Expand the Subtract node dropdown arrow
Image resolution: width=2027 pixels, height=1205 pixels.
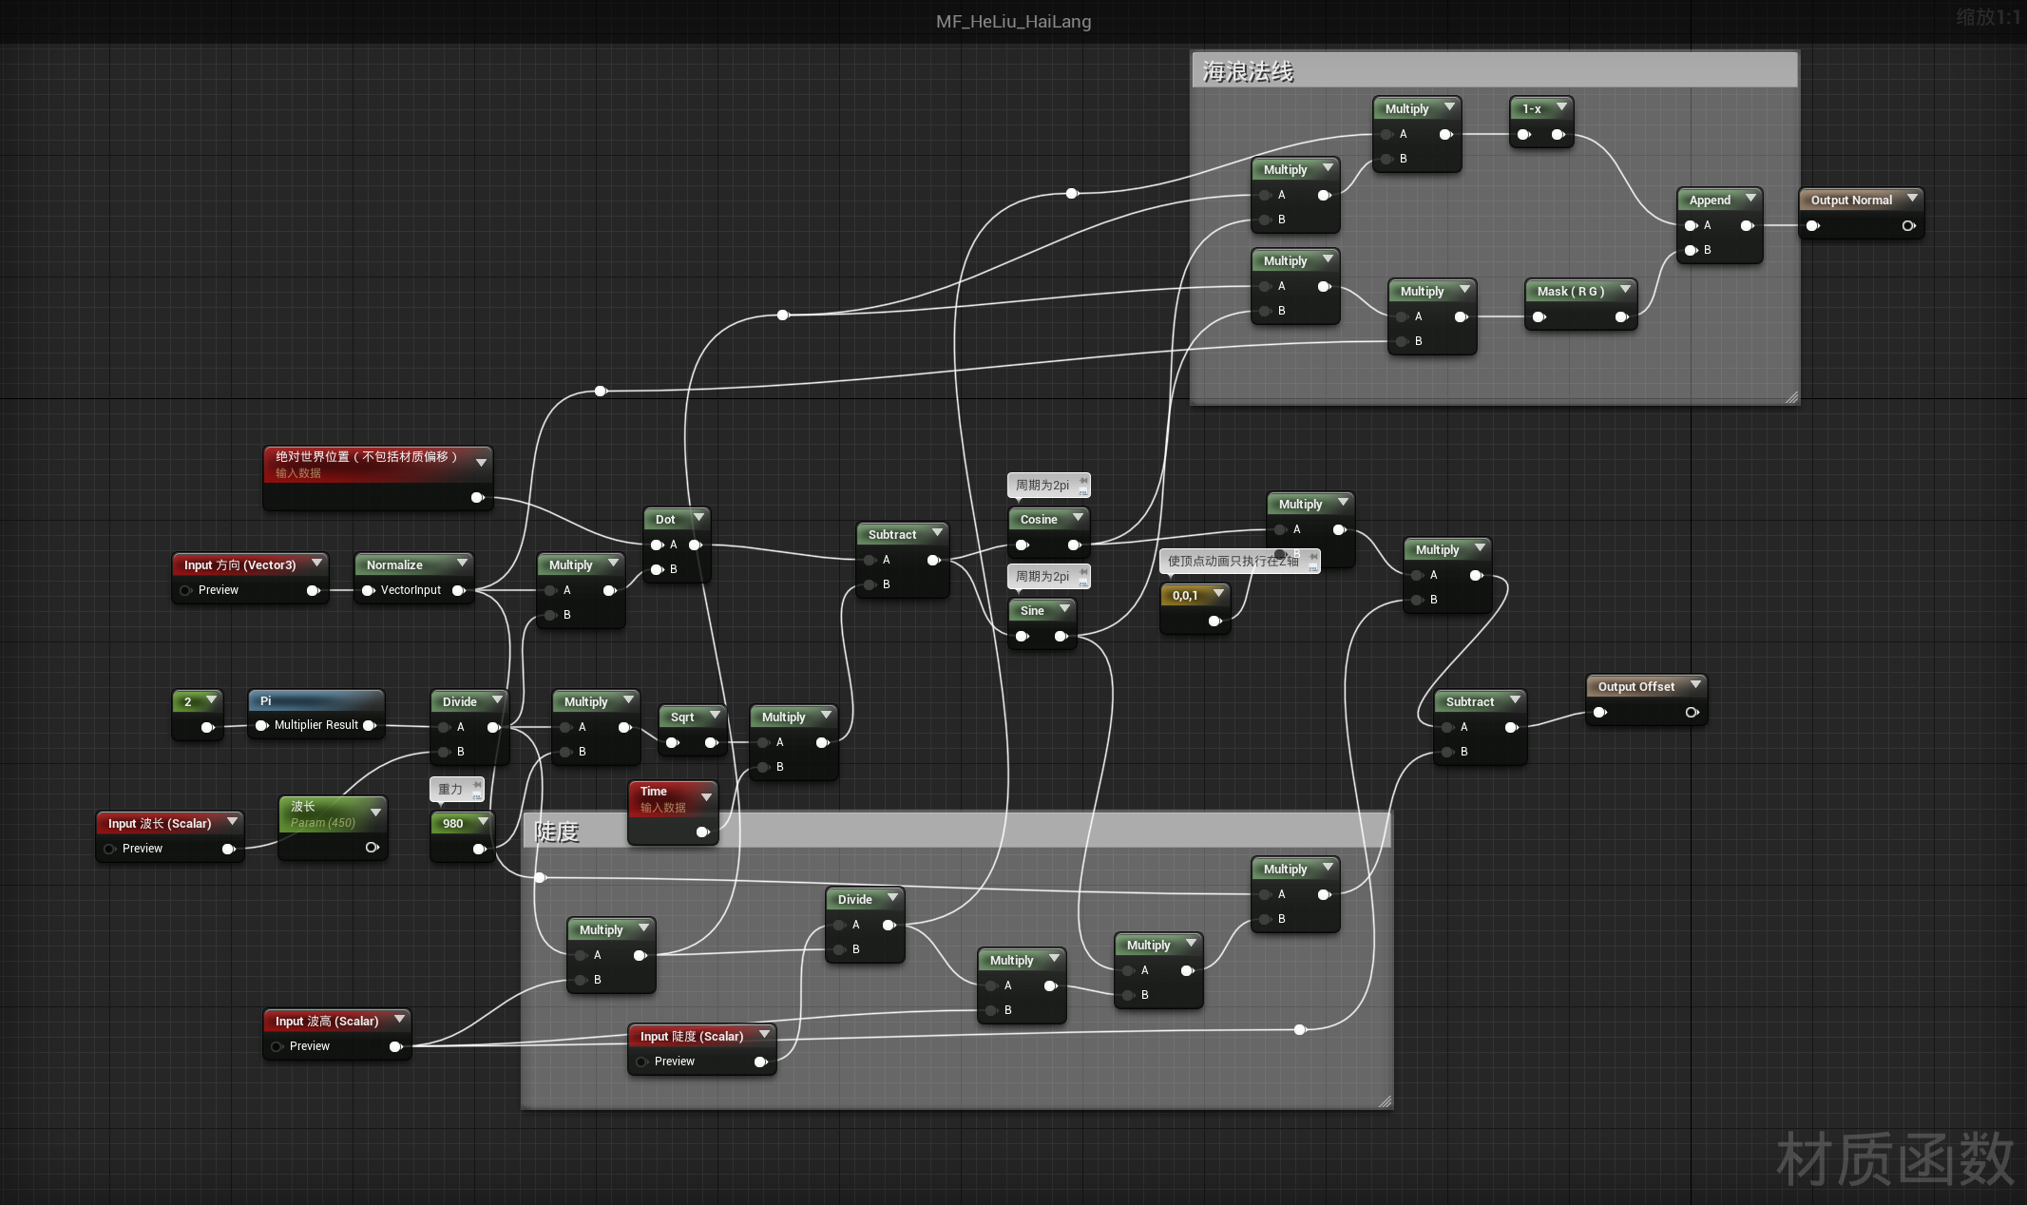(x=937, y=534)
